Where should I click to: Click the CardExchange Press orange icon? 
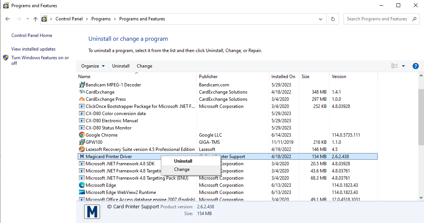tap(82, 99)
